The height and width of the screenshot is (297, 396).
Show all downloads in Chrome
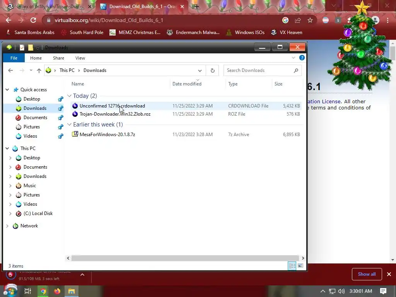(367, 274)
